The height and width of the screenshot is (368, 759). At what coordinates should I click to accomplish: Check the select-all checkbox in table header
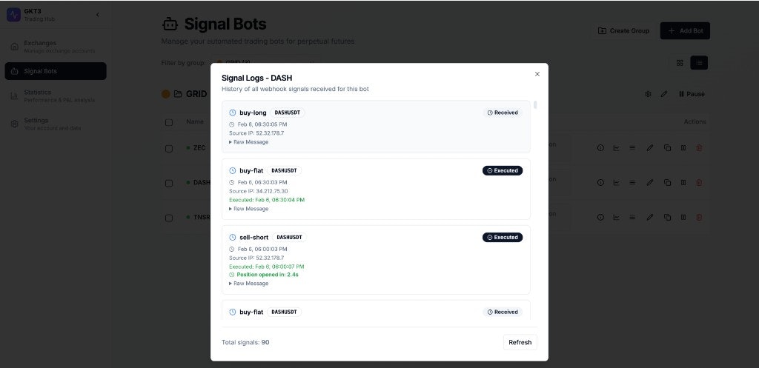[x=169, y=122]
